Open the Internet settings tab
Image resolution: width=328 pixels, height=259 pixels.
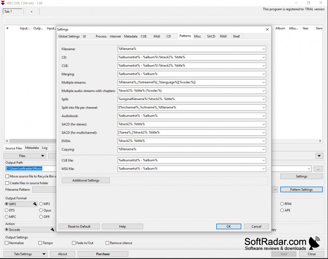click(x=115, y=36)
